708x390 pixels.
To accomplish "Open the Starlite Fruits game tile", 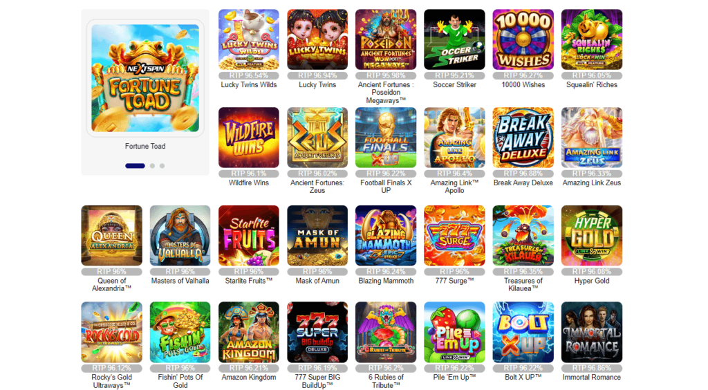I will 249,236.
